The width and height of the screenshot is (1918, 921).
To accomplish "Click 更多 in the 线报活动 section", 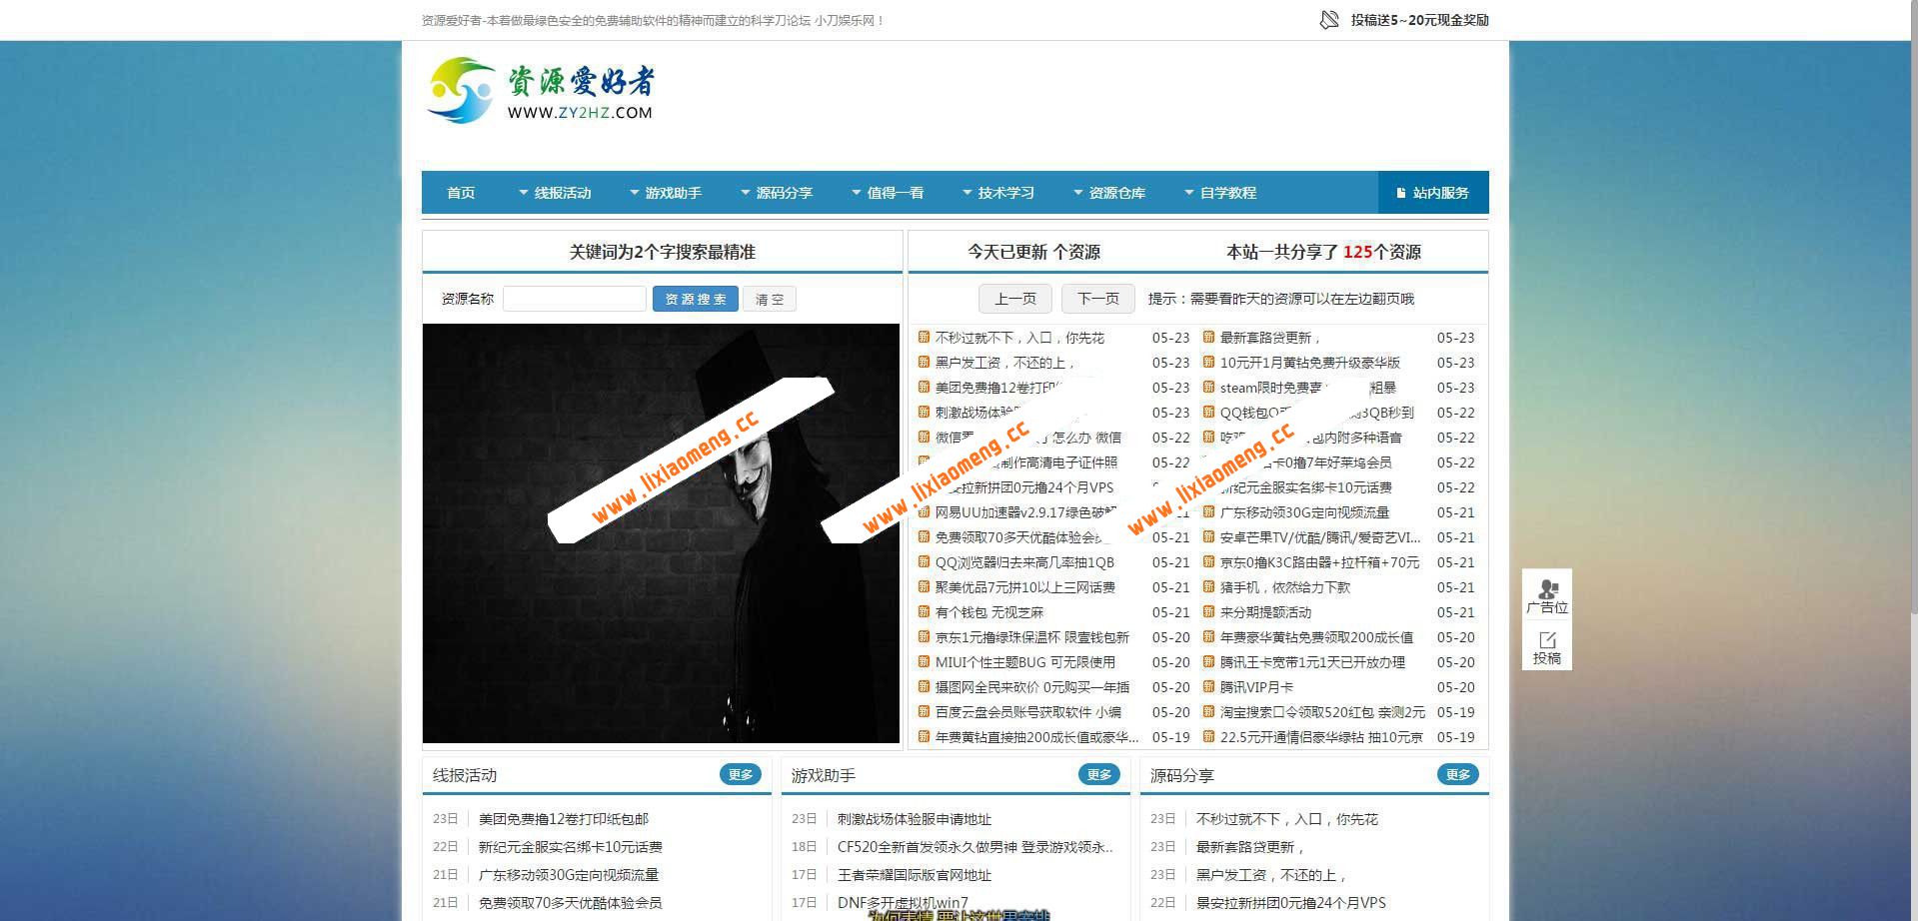I will (x=741, y=774).
